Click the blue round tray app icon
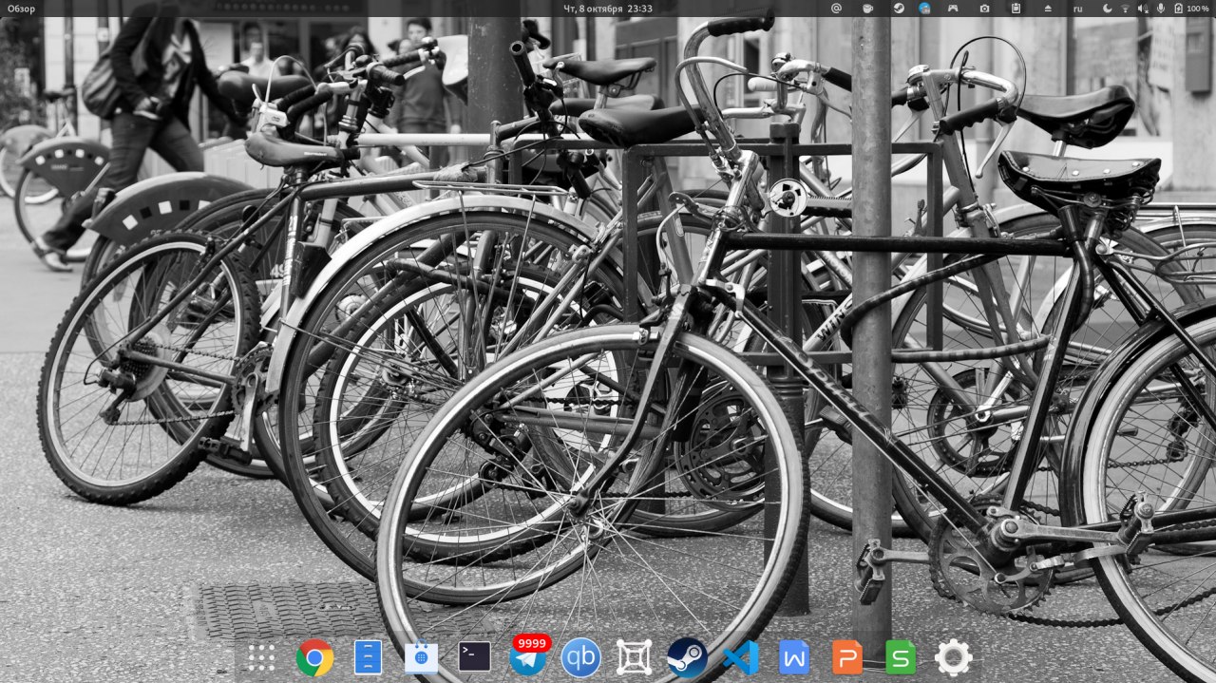1216x683 pixels. pyautogui.click(x=924, y=9)
